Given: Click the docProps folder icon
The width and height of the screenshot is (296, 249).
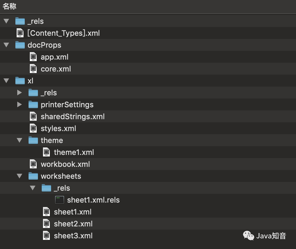Looking at the screenshot, I should pos(20,45).
